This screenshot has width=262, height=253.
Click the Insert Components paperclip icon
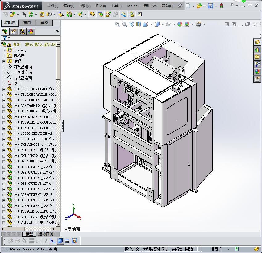pyautogui.click(x=24, y=15)
